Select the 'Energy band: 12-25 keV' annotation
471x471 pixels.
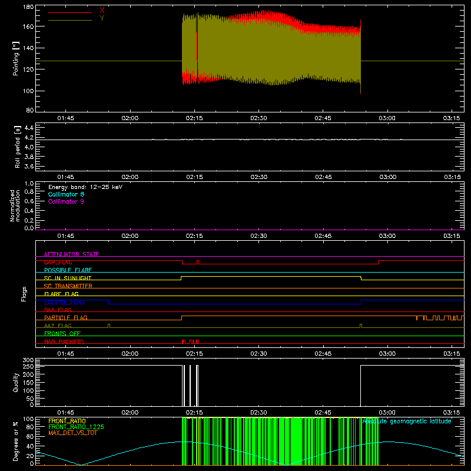coord(85,187)
